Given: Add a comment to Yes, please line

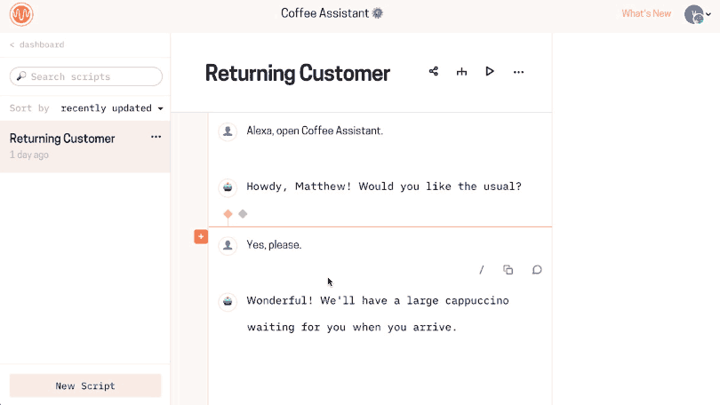Looking at the screenshot, I should [x=537, y=270].
